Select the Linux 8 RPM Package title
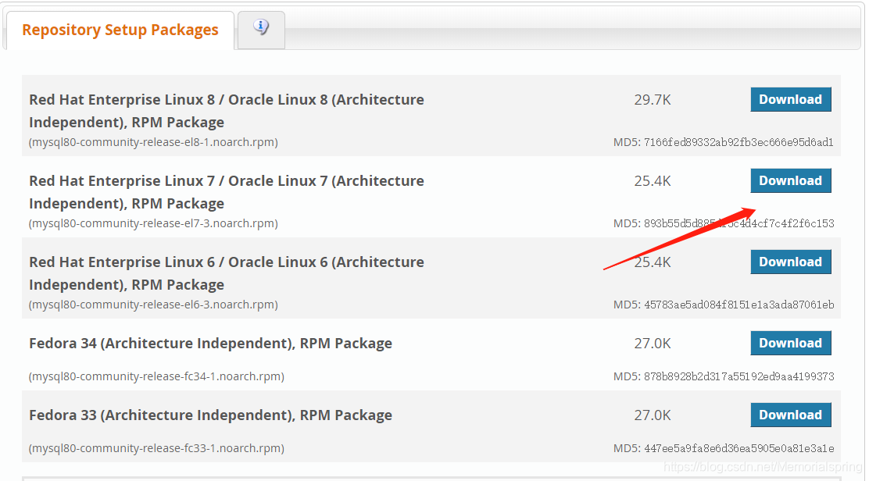The width and height of the screenshot is (869, 481). pyautogui.click(x=226, y=111)
